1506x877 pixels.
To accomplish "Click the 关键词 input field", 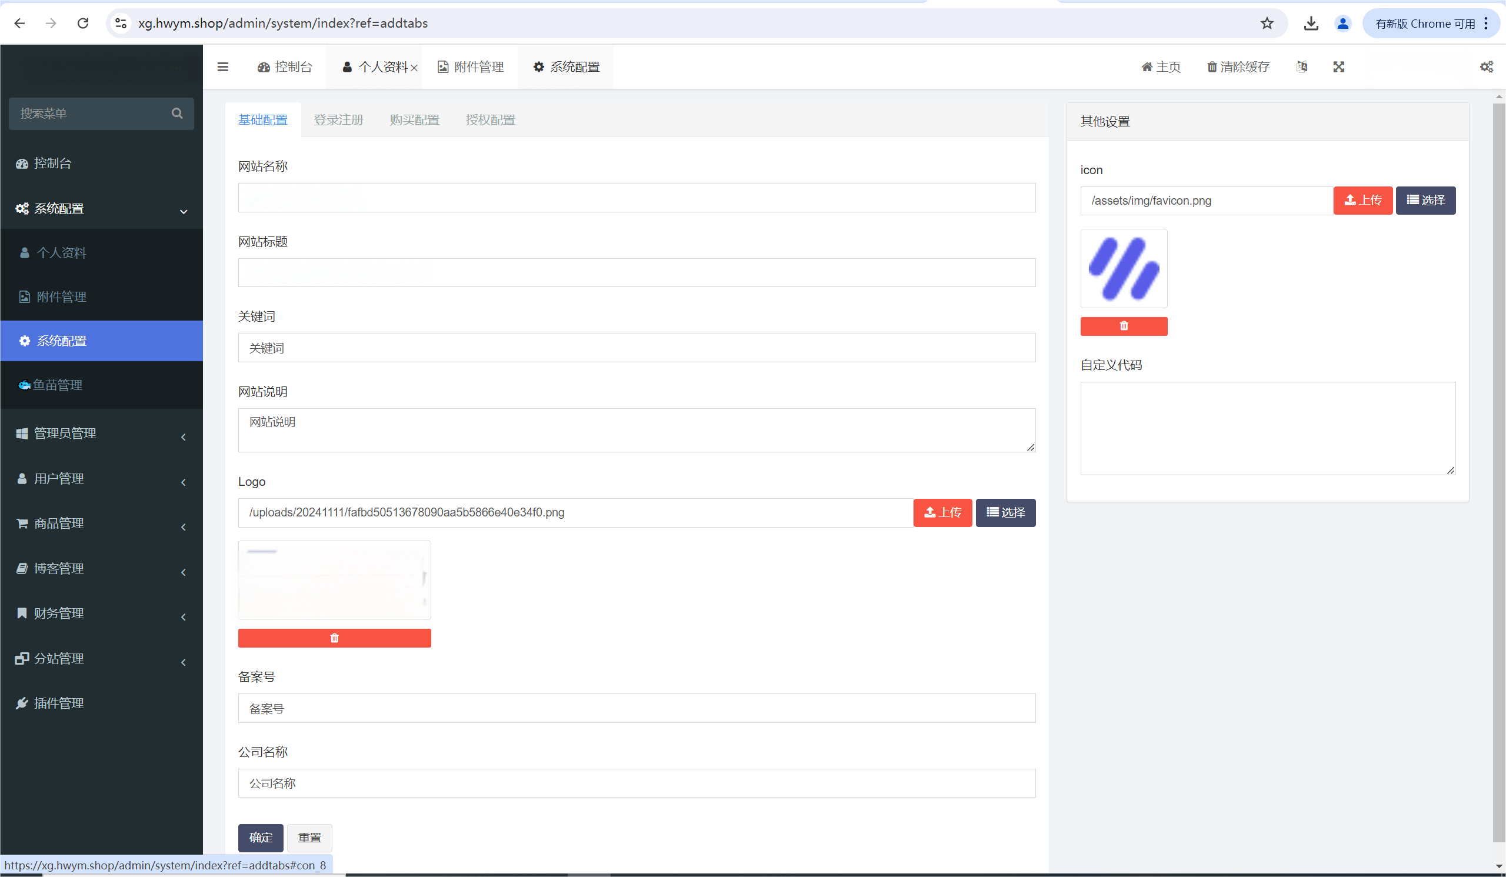I will point(637,348).
